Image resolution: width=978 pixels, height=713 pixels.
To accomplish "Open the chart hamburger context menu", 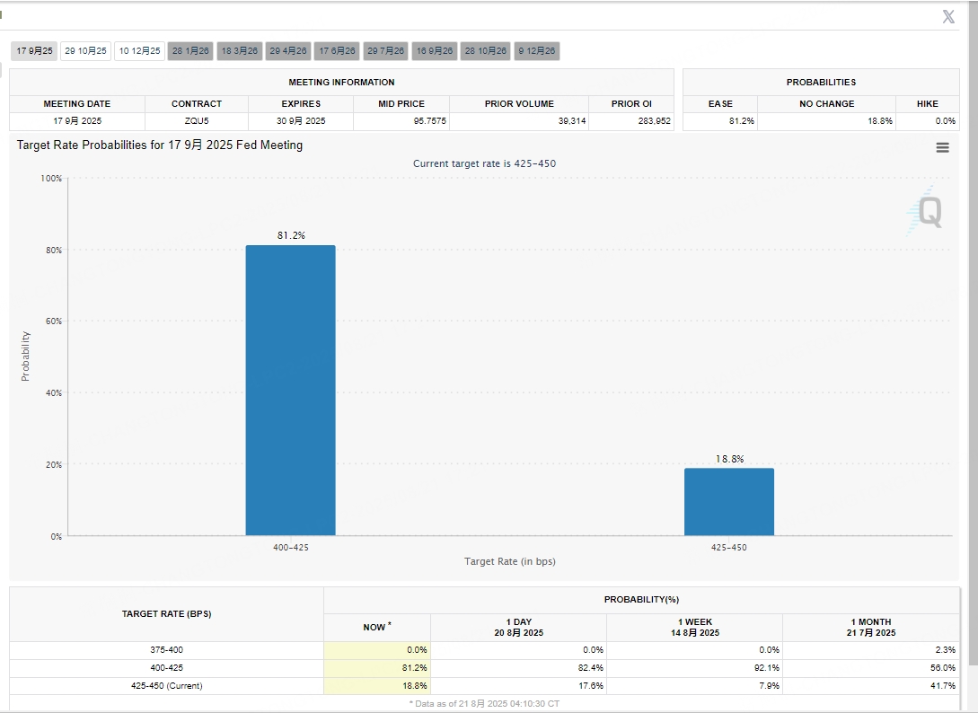I will pos(942,148).
